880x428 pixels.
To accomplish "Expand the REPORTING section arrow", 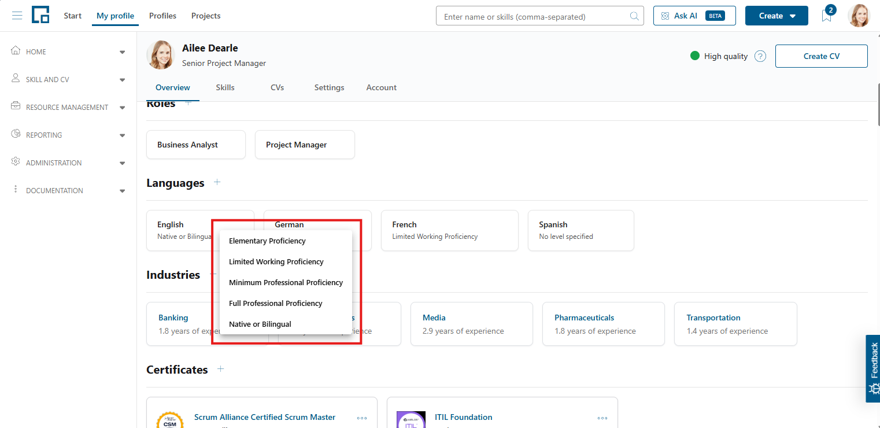I will pos(122,135).
